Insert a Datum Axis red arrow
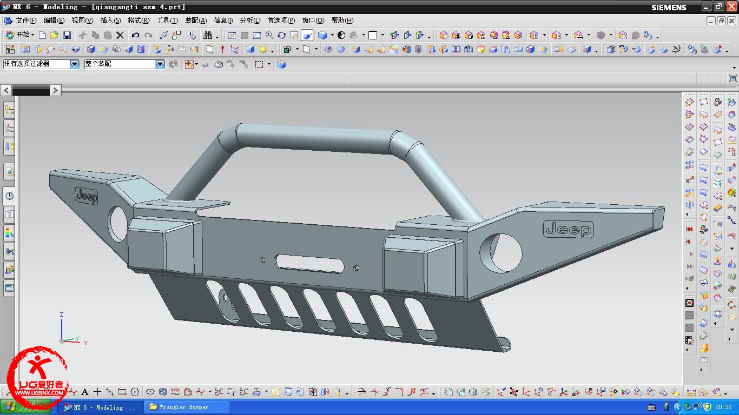This screenshot has height=415, width=739. [222, 49]
